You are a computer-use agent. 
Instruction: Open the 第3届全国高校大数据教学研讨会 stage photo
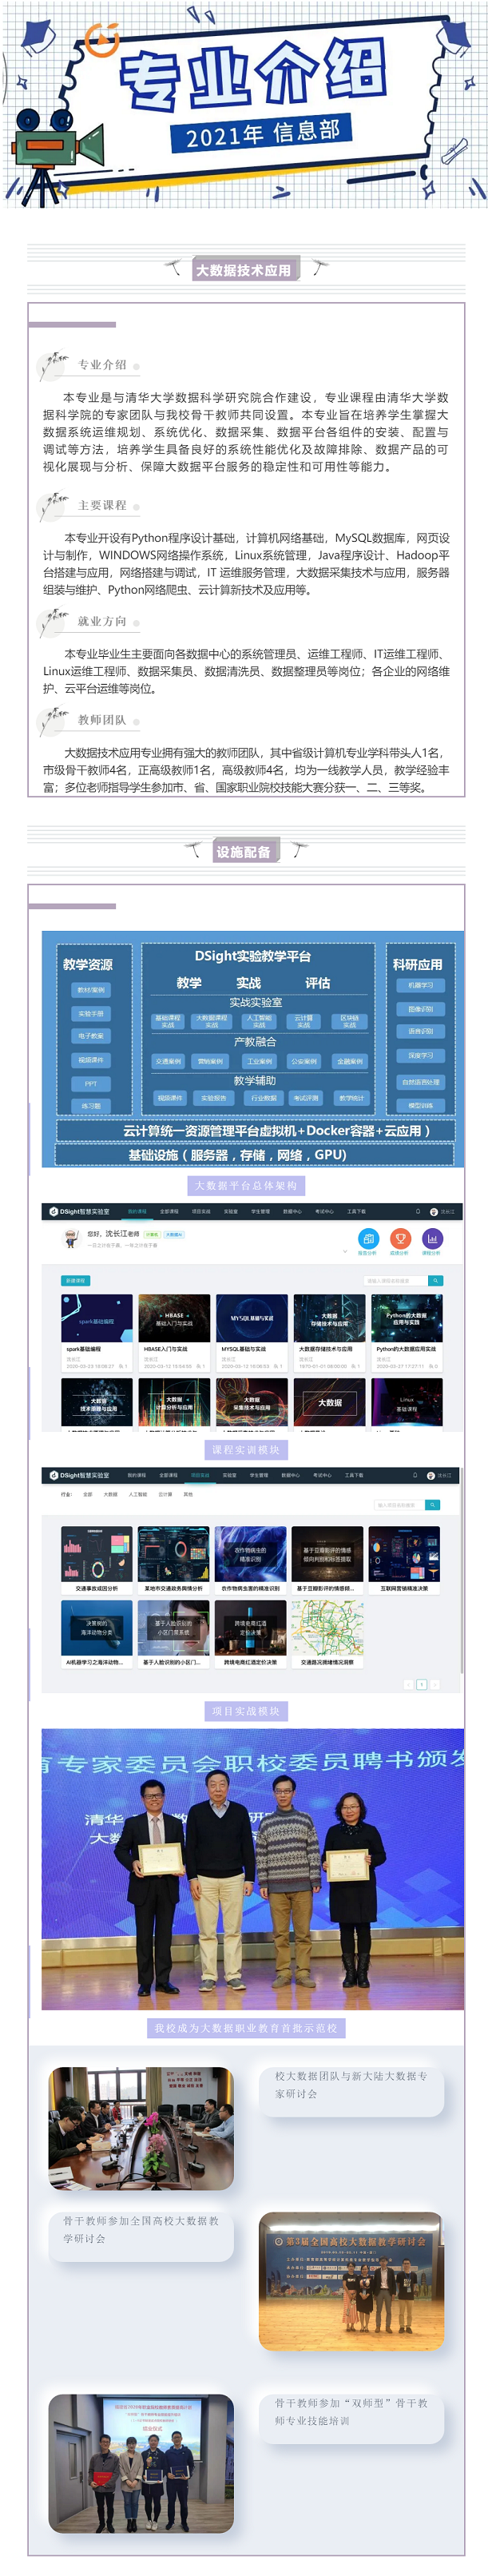click(351, 2280)
